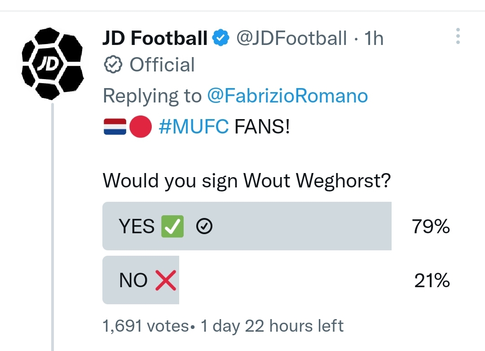Click the 1,691 votes count

pyautogui.click(x=145, y=326)
